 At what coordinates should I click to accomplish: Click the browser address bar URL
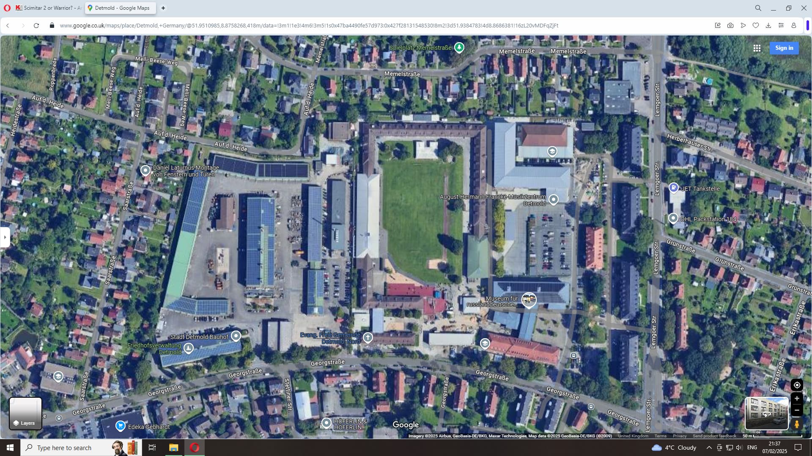coord(309,25)
